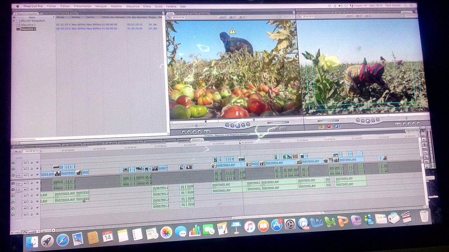
Task: Click the blue Replace edit button in Canvas
Action: click(337, 127)
